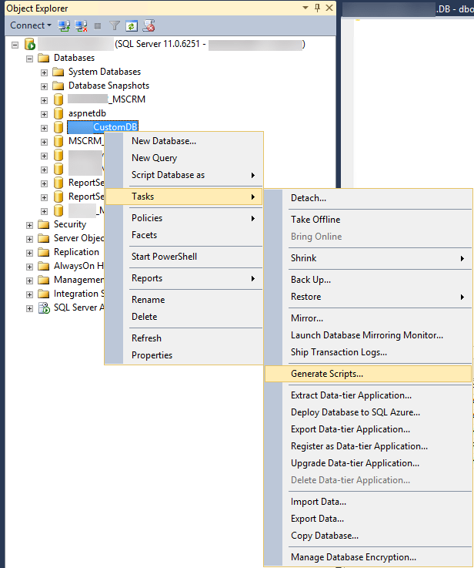Image resolution: width=474 pixels, height=568 pixels.
Task: Select the Management folder icon
Action: tap(44, 280)
